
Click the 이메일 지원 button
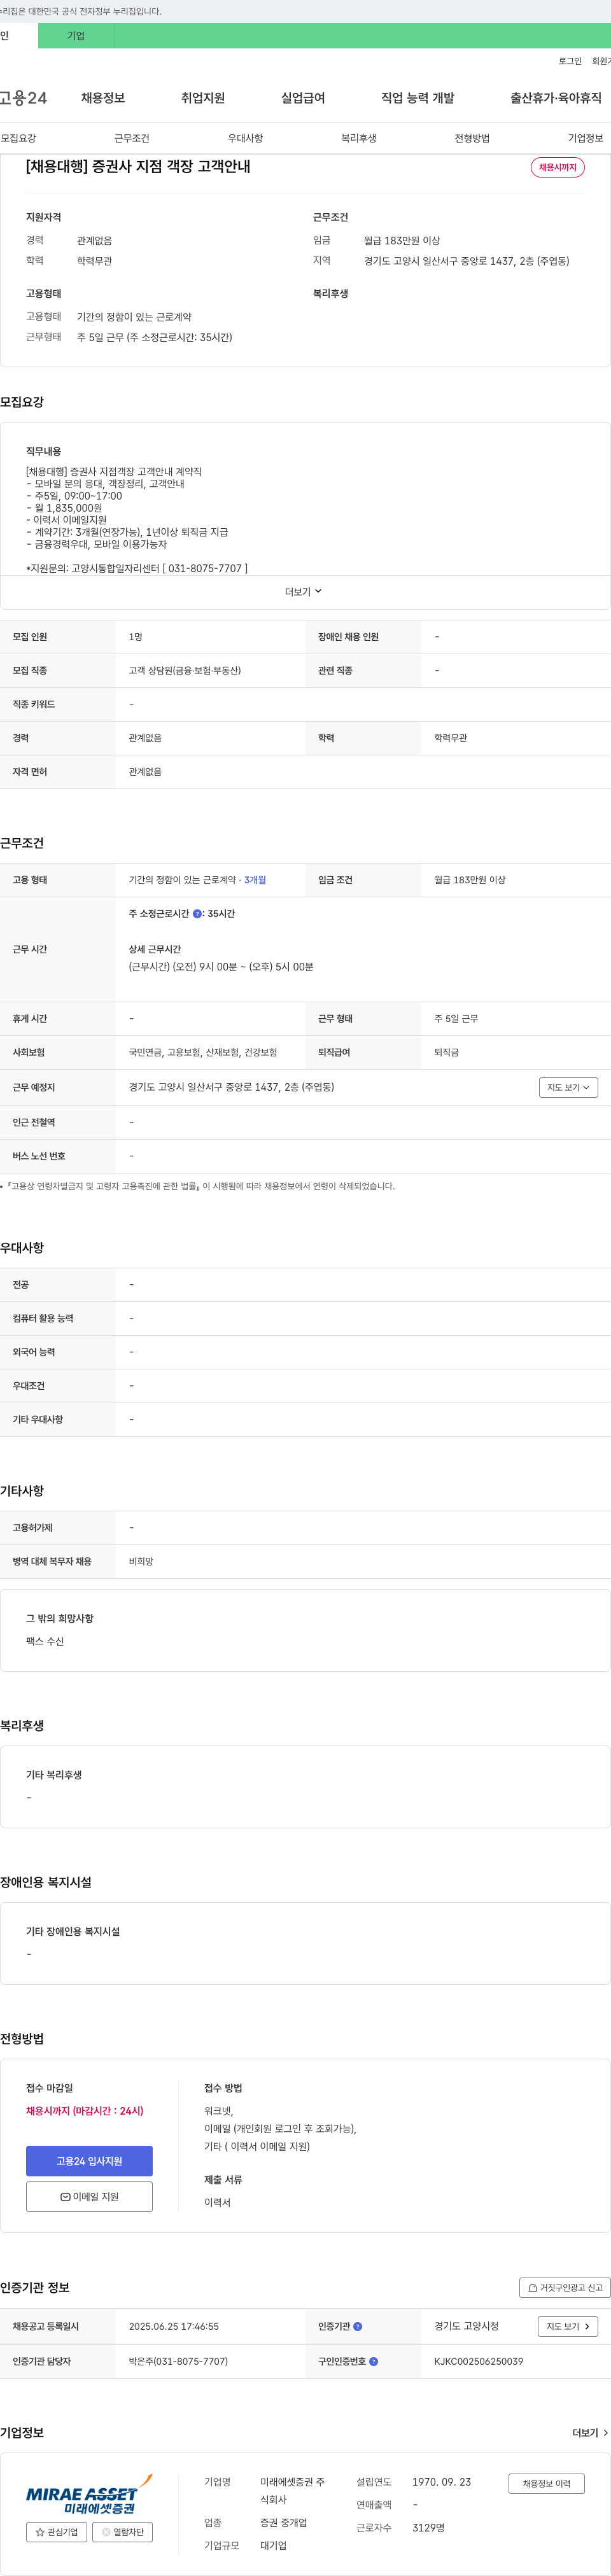89,2197
